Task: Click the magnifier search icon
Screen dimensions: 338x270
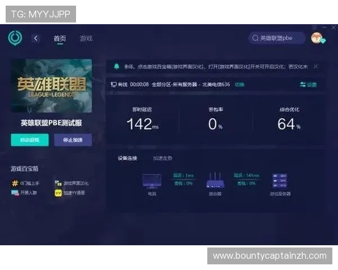Action: click(x=255, y=38)
